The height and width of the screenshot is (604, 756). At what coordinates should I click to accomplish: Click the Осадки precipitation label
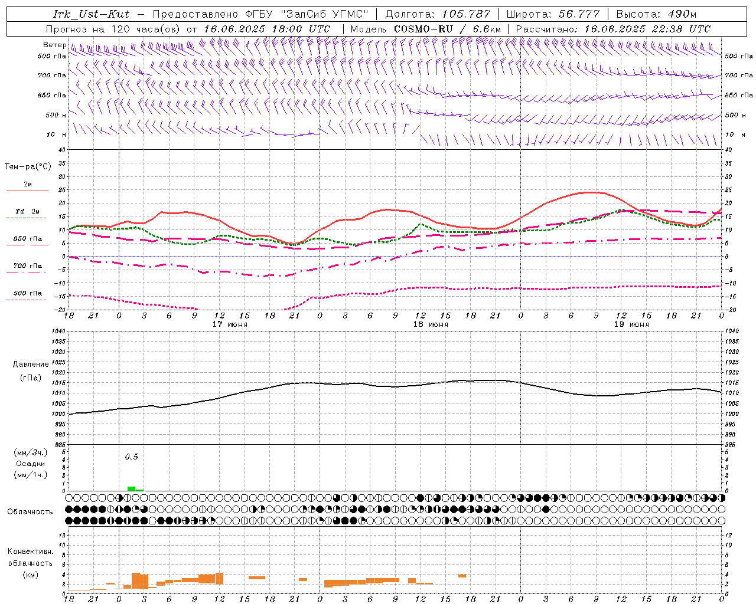(x=31, y=464)
